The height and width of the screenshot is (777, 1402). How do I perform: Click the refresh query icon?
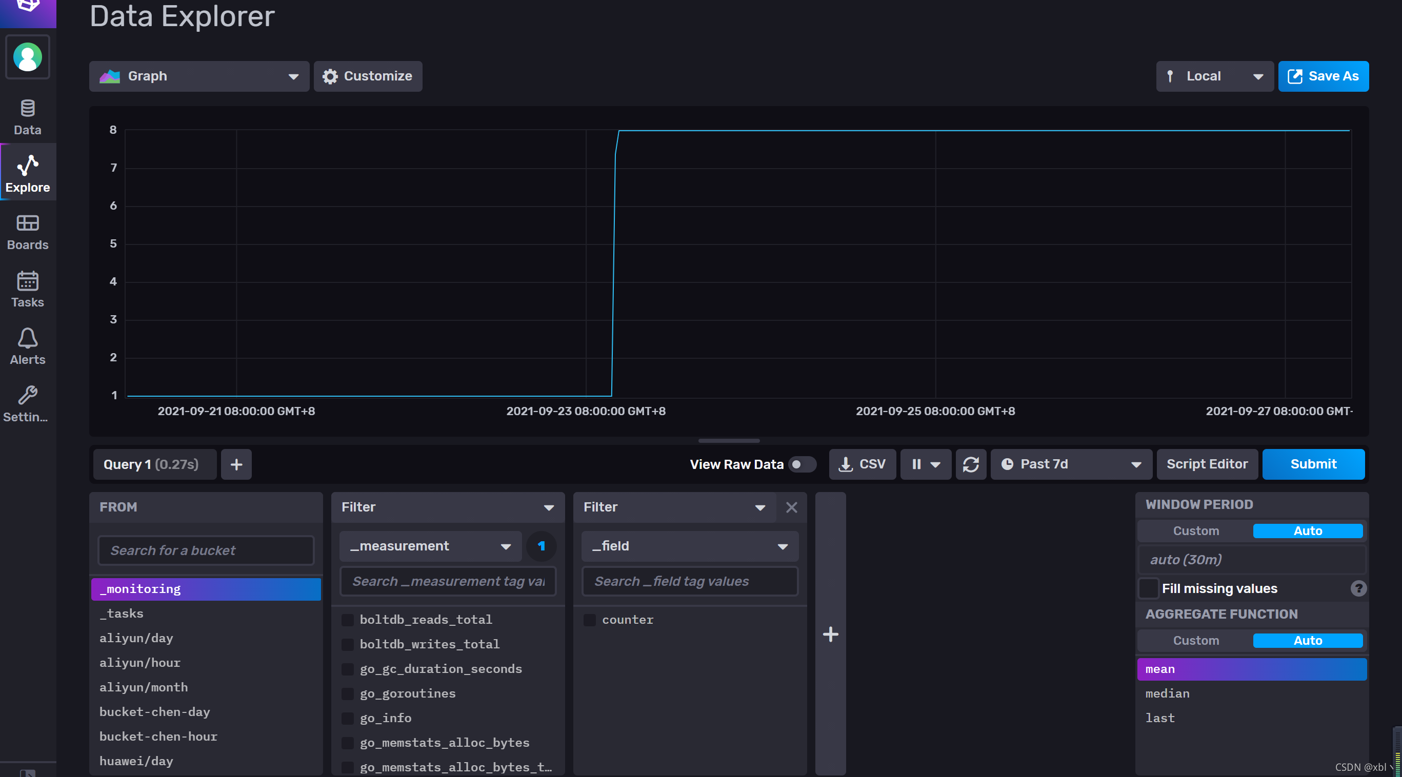pyautogui.click(x=971, y=464)
